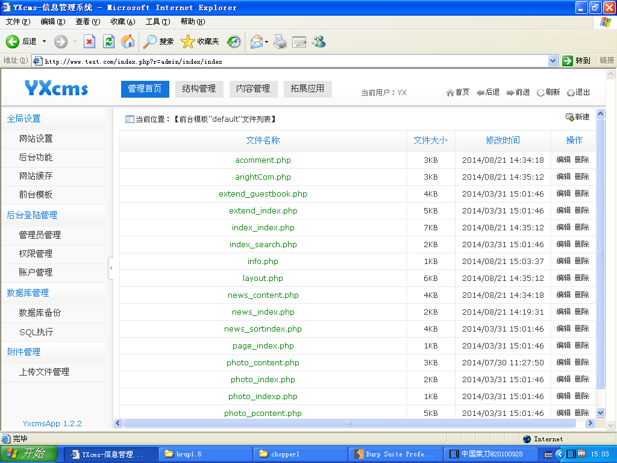Open 上传文件管理 in the sidebar
Image resolution: width=617 pixels, height=463 pixels.
pos(44,372)
